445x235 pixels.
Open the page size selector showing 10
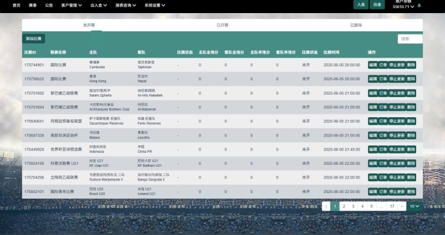414,206
